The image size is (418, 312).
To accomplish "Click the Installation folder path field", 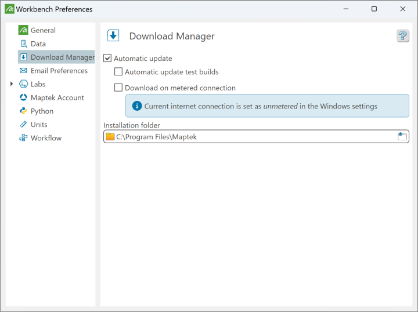I will point(250,137).
